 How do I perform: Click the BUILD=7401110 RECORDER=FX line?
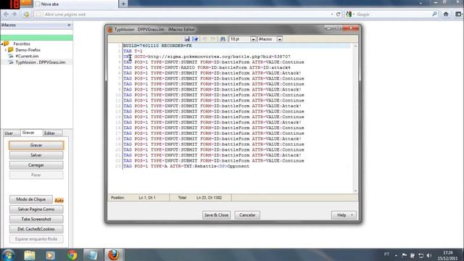157,46
